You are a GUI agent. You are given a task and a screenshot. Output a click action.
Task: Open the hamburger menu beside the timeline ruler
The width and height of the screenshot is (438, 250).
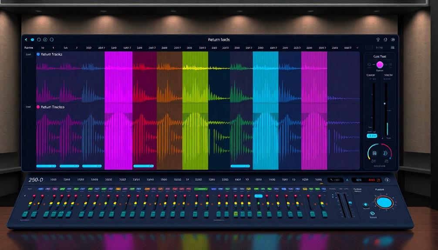[x=393, y=48]
